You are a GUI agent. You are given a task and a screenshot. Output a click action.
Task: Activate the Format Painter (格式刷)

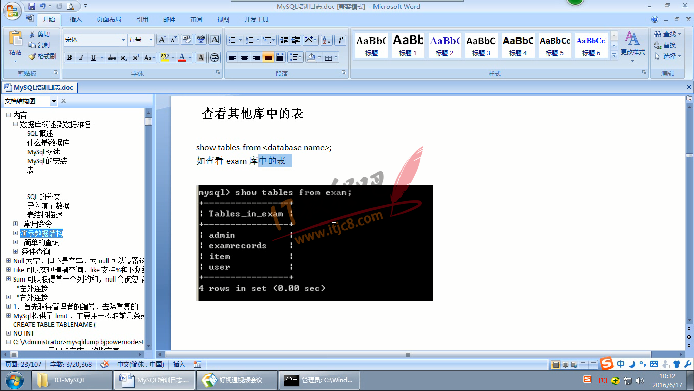coord(42,57)
